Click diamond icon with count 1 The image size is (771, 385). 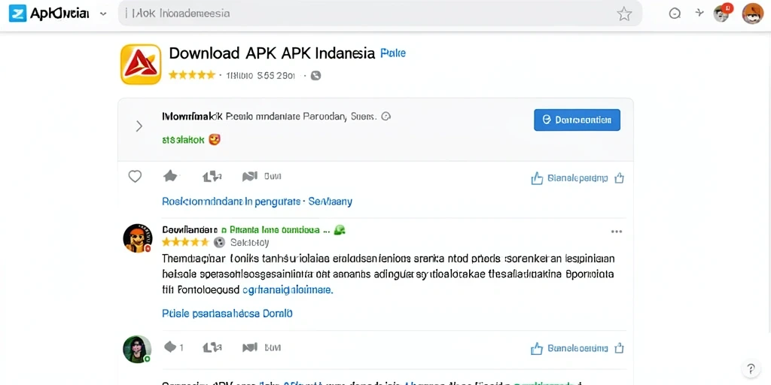point(174,347)
